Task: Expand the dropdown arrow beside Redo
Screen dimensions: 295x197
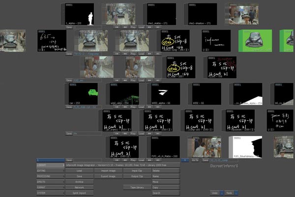Action: 237,193
